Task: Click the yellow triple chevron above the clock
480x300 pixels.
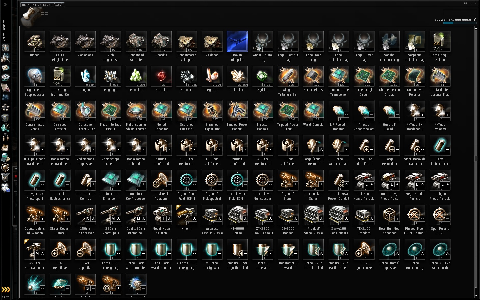Action: (x=6, y=290)
